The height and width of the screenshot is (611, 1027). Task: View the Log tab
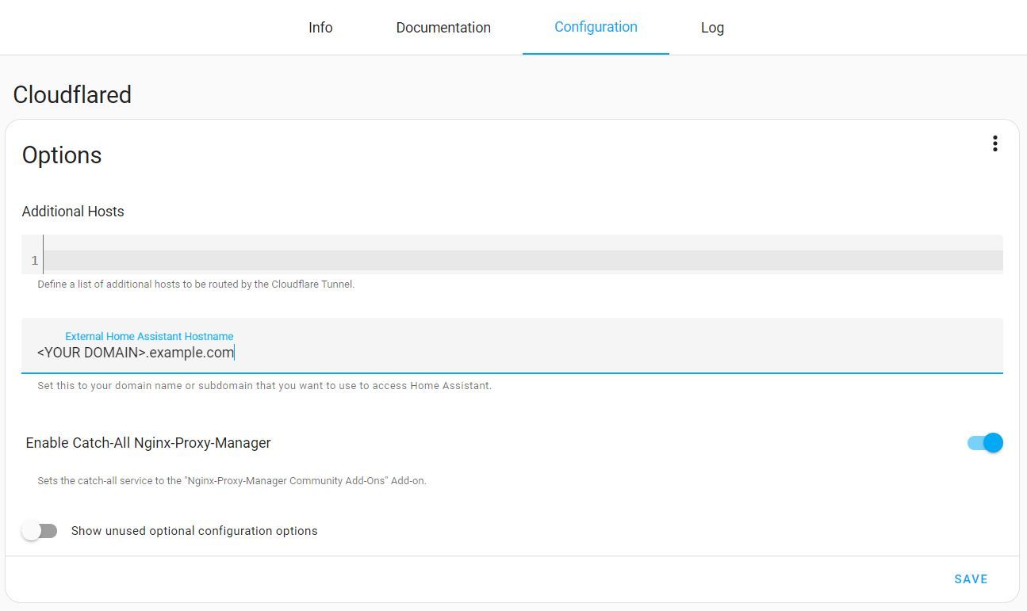[712, 28]
